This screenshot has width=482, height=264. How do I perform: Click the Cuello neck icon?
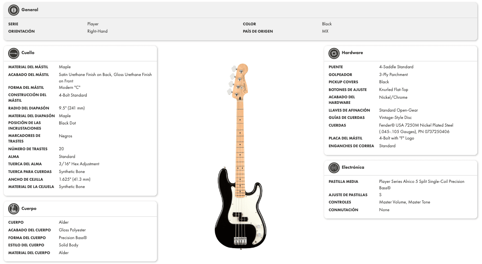click(x=14, y=53)
